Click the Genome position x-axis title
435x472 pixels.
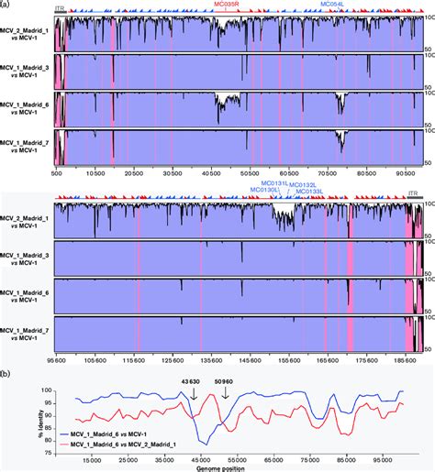(x=220, y=468)
